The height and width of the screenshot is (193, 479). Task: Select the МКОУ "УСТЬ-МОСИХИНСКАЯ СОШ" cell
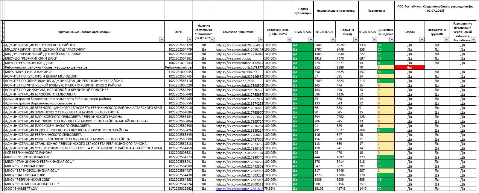[84, 184]
